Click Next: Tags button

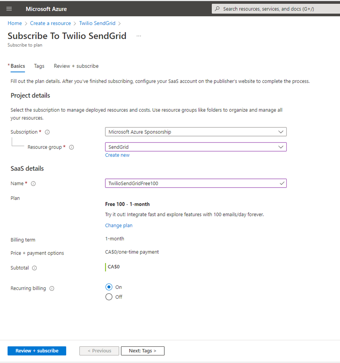tap(143, 351)
